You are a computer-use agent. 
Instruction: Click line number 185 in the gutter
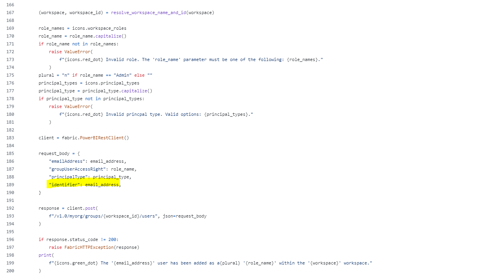point(10,153)
